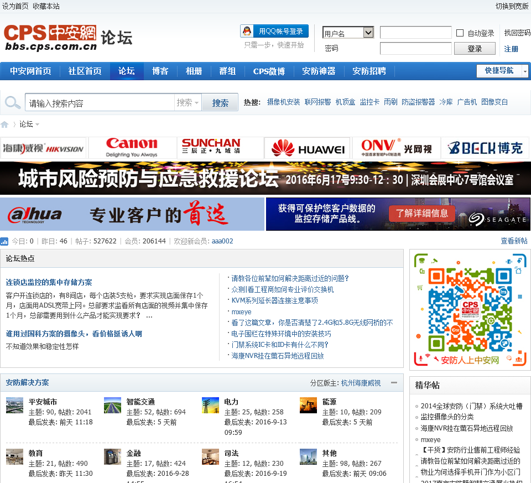The width and height of the screenshot is (531, 483).
Task: Open the 博客 menu item
Action: coord(160,71)
